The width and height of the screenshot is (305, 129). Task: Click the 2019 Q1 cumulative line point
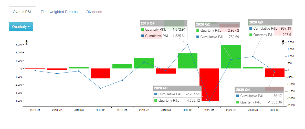[122, 80]
